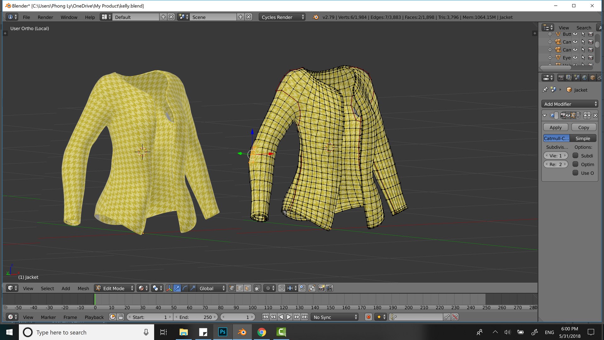Open the No Sync playback dropdown
Screen dimensions: 604x340
[335, 317]
